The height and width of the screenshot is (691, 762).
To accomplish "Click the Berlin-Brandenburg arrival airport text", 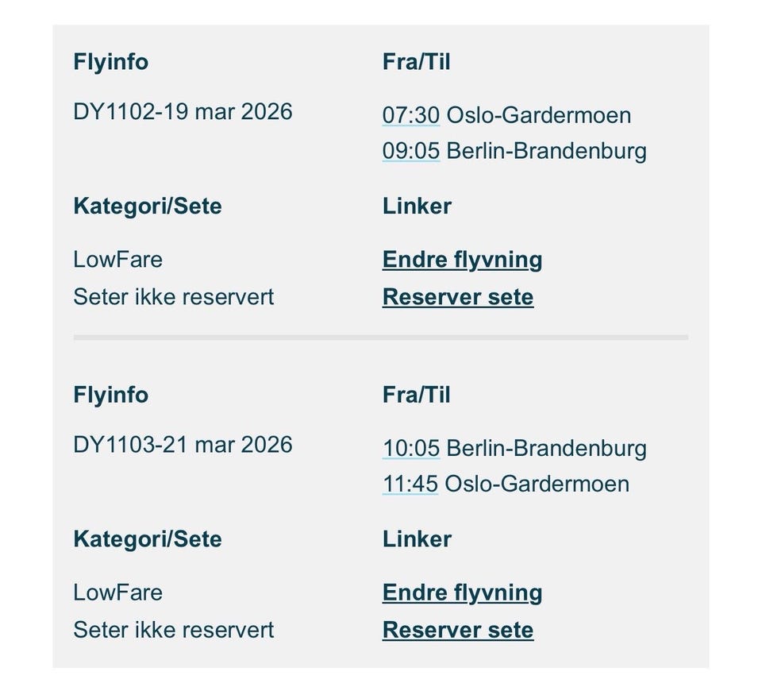I will 546,150.
